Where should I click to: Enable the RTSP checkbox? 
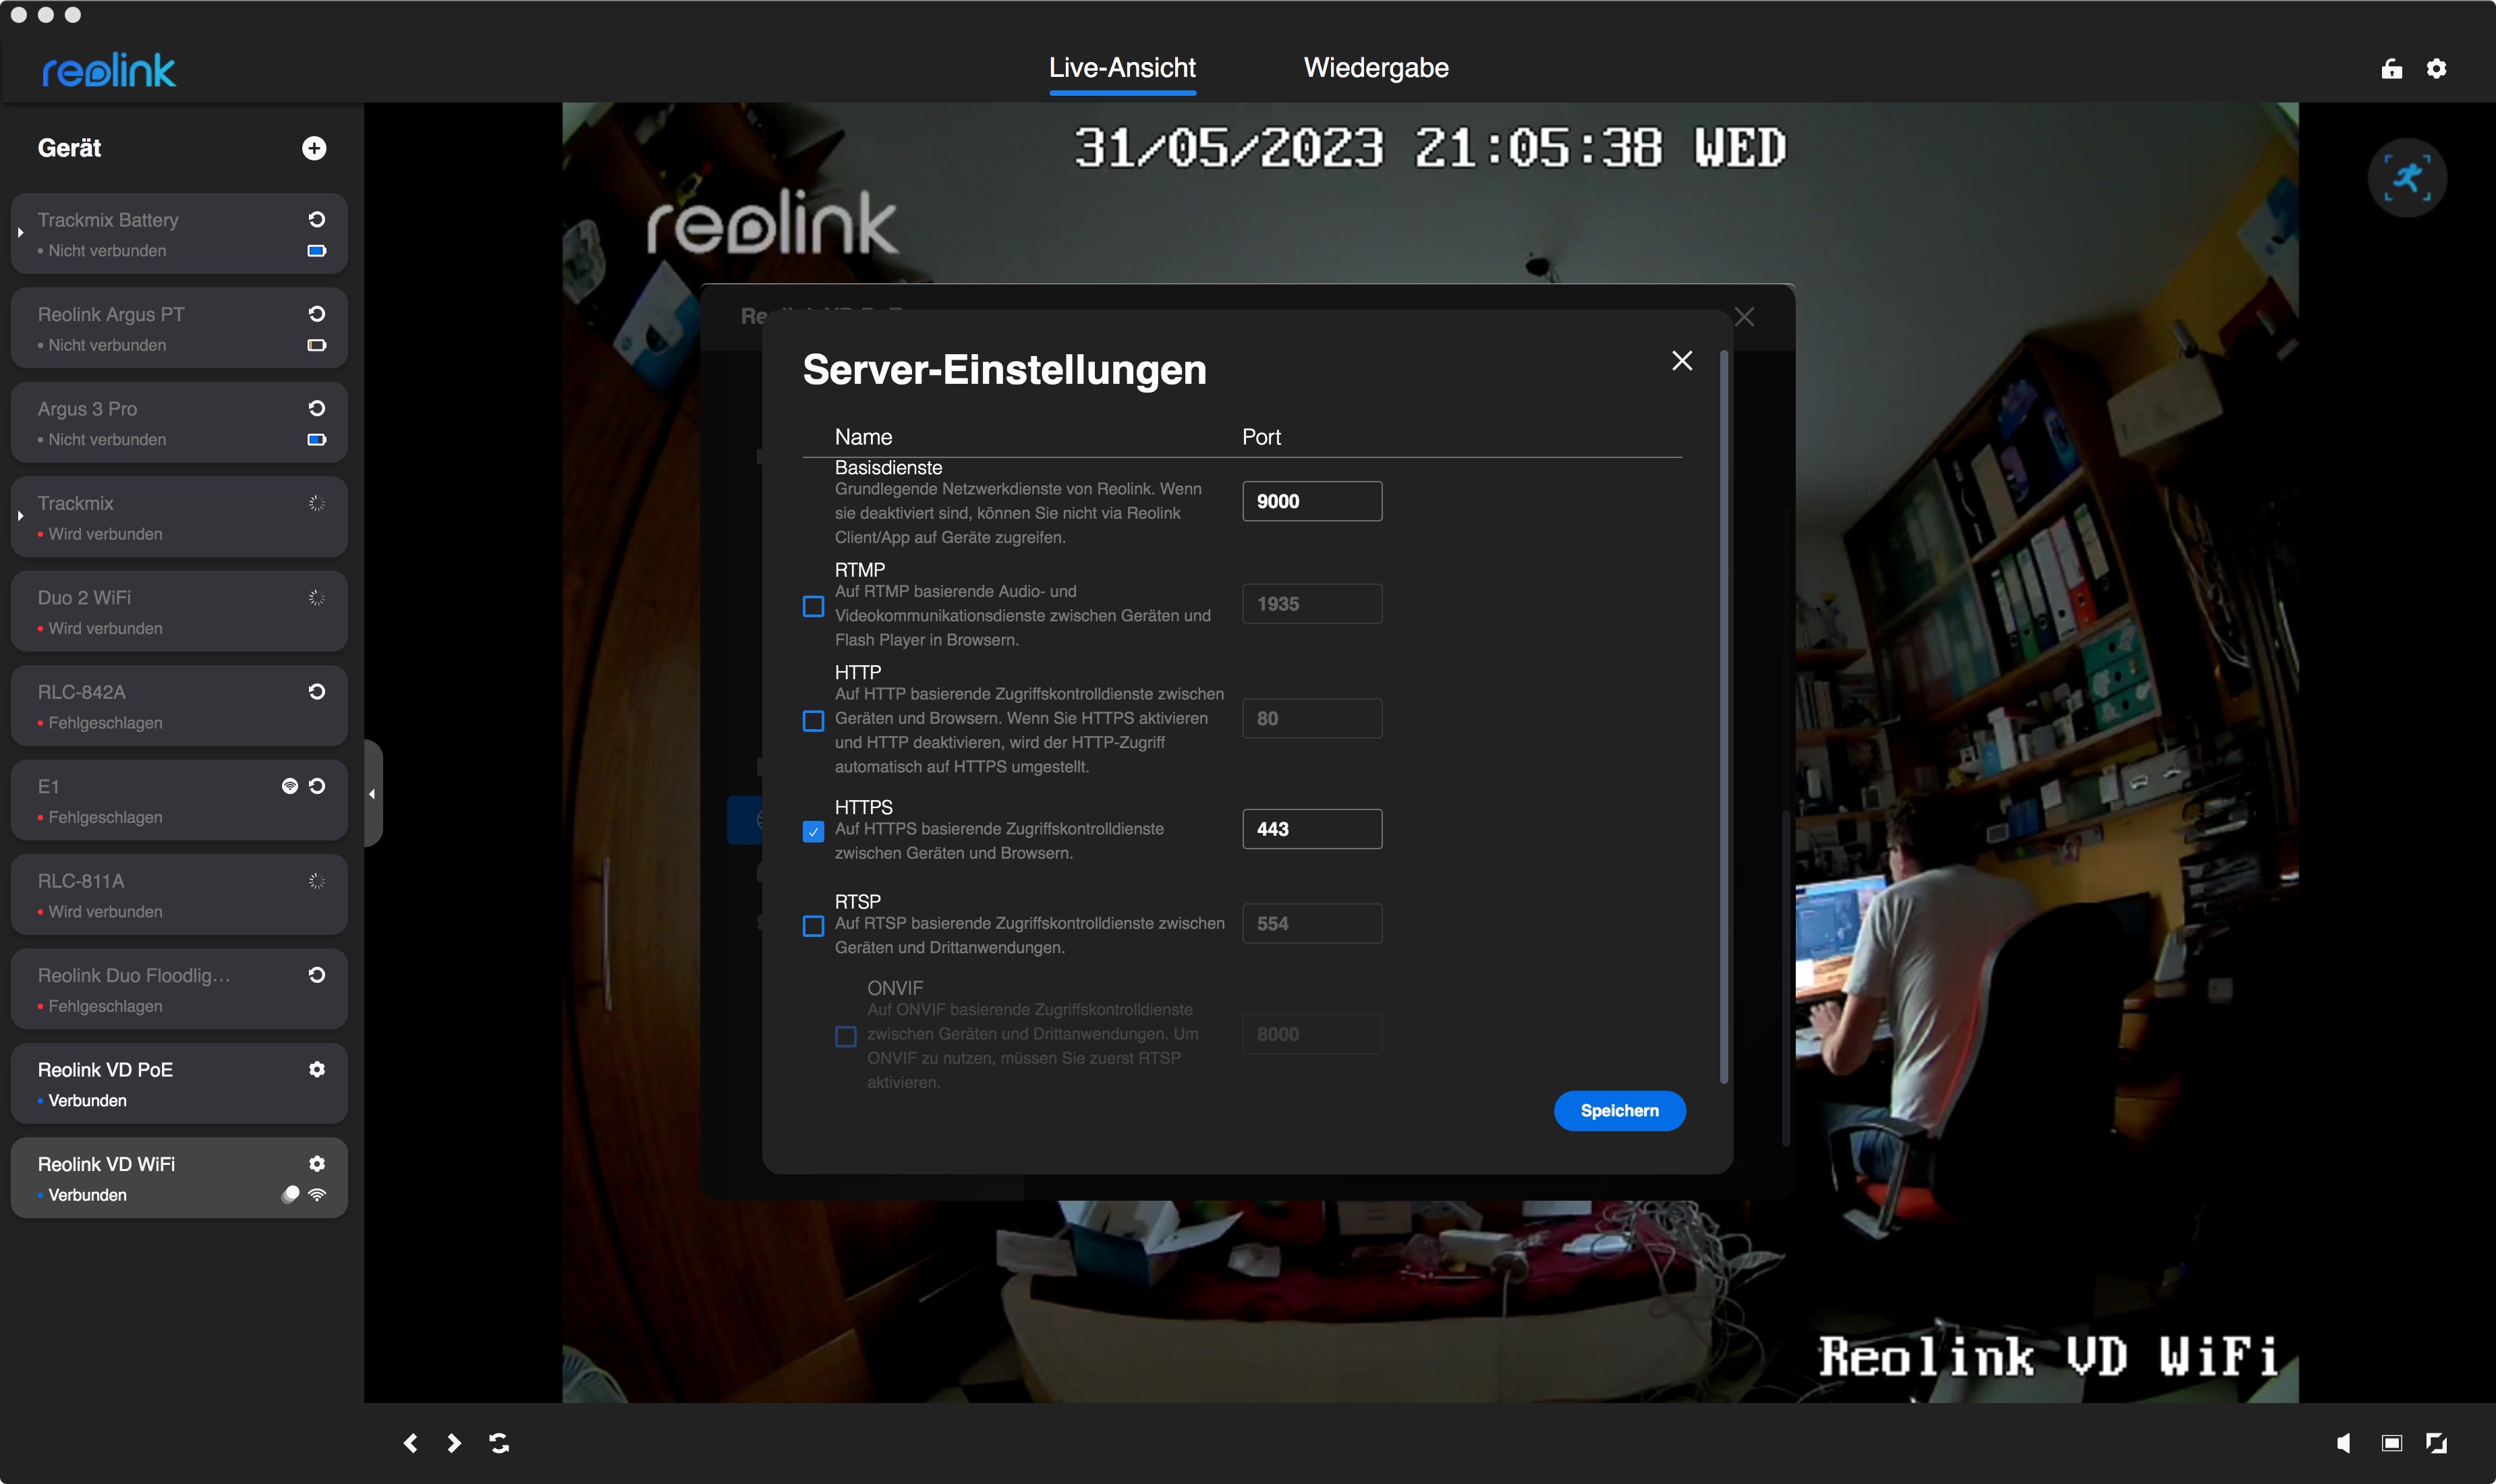[x=813, y=926]
